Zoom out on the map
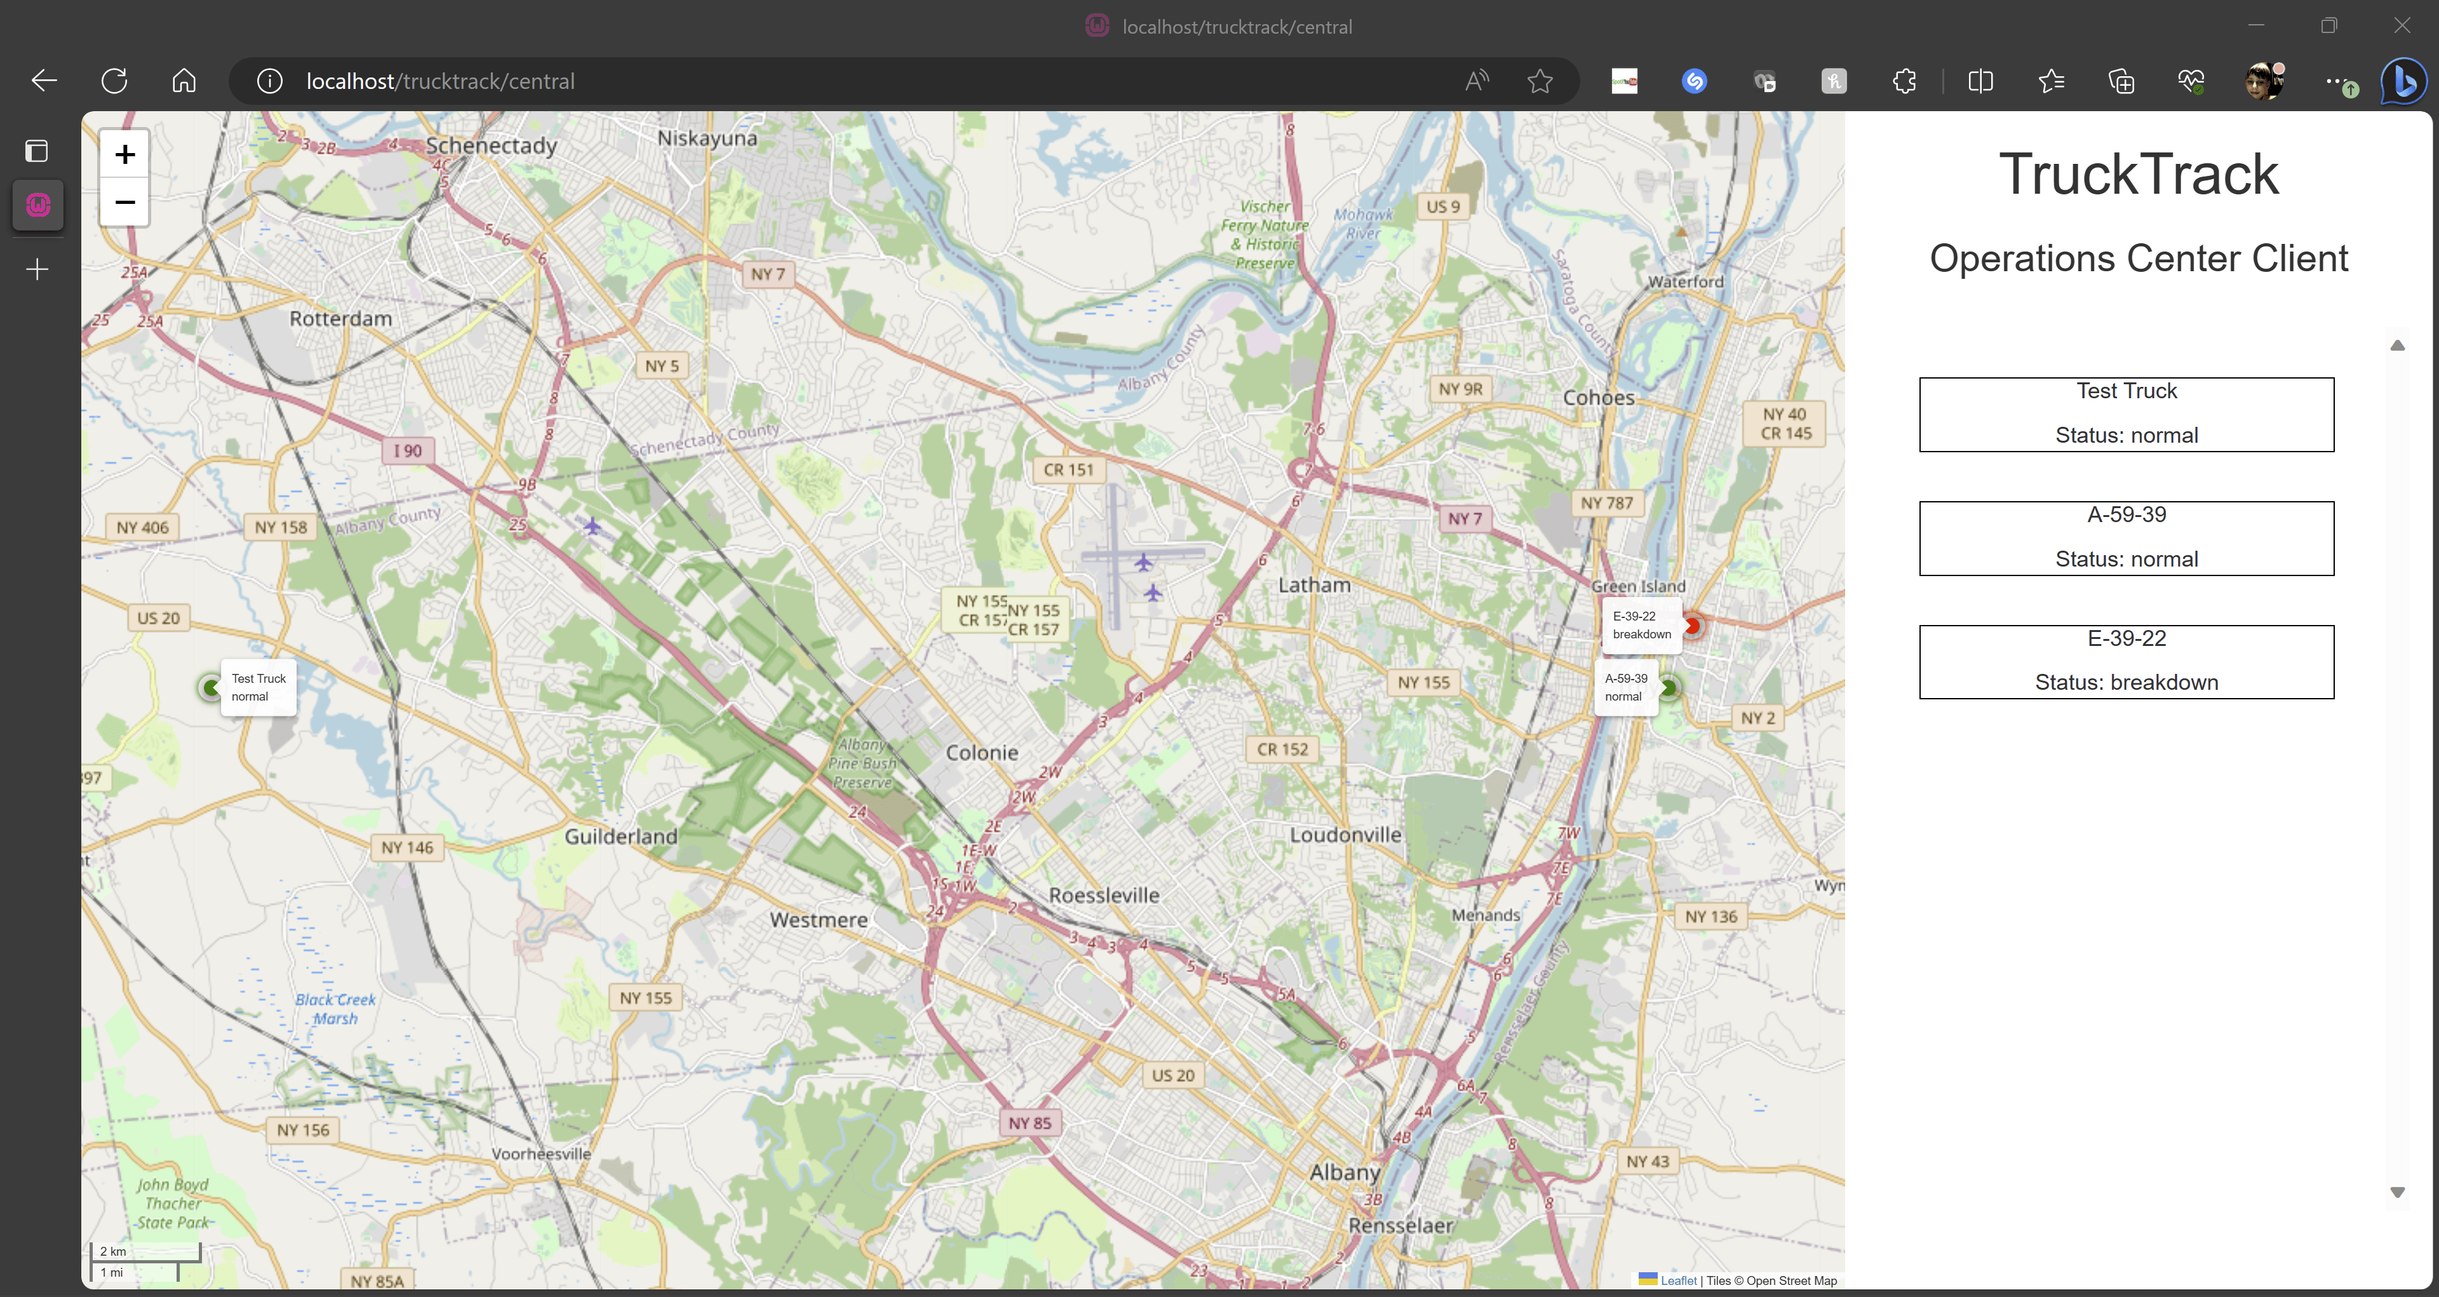The height and width of the screenshot is (1297, 2439). tap(124, 203)
